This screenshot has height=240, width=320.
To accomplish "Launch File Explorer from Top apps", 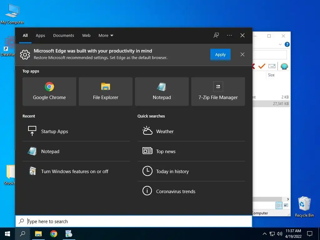I will pos(106,92).
